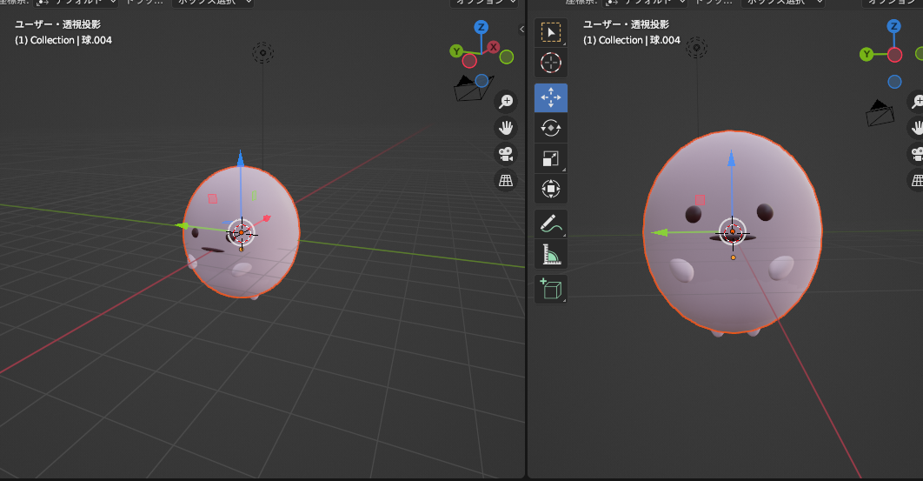Select the Scale tool
The image size is (923, 481).
[x=551, y=158]
